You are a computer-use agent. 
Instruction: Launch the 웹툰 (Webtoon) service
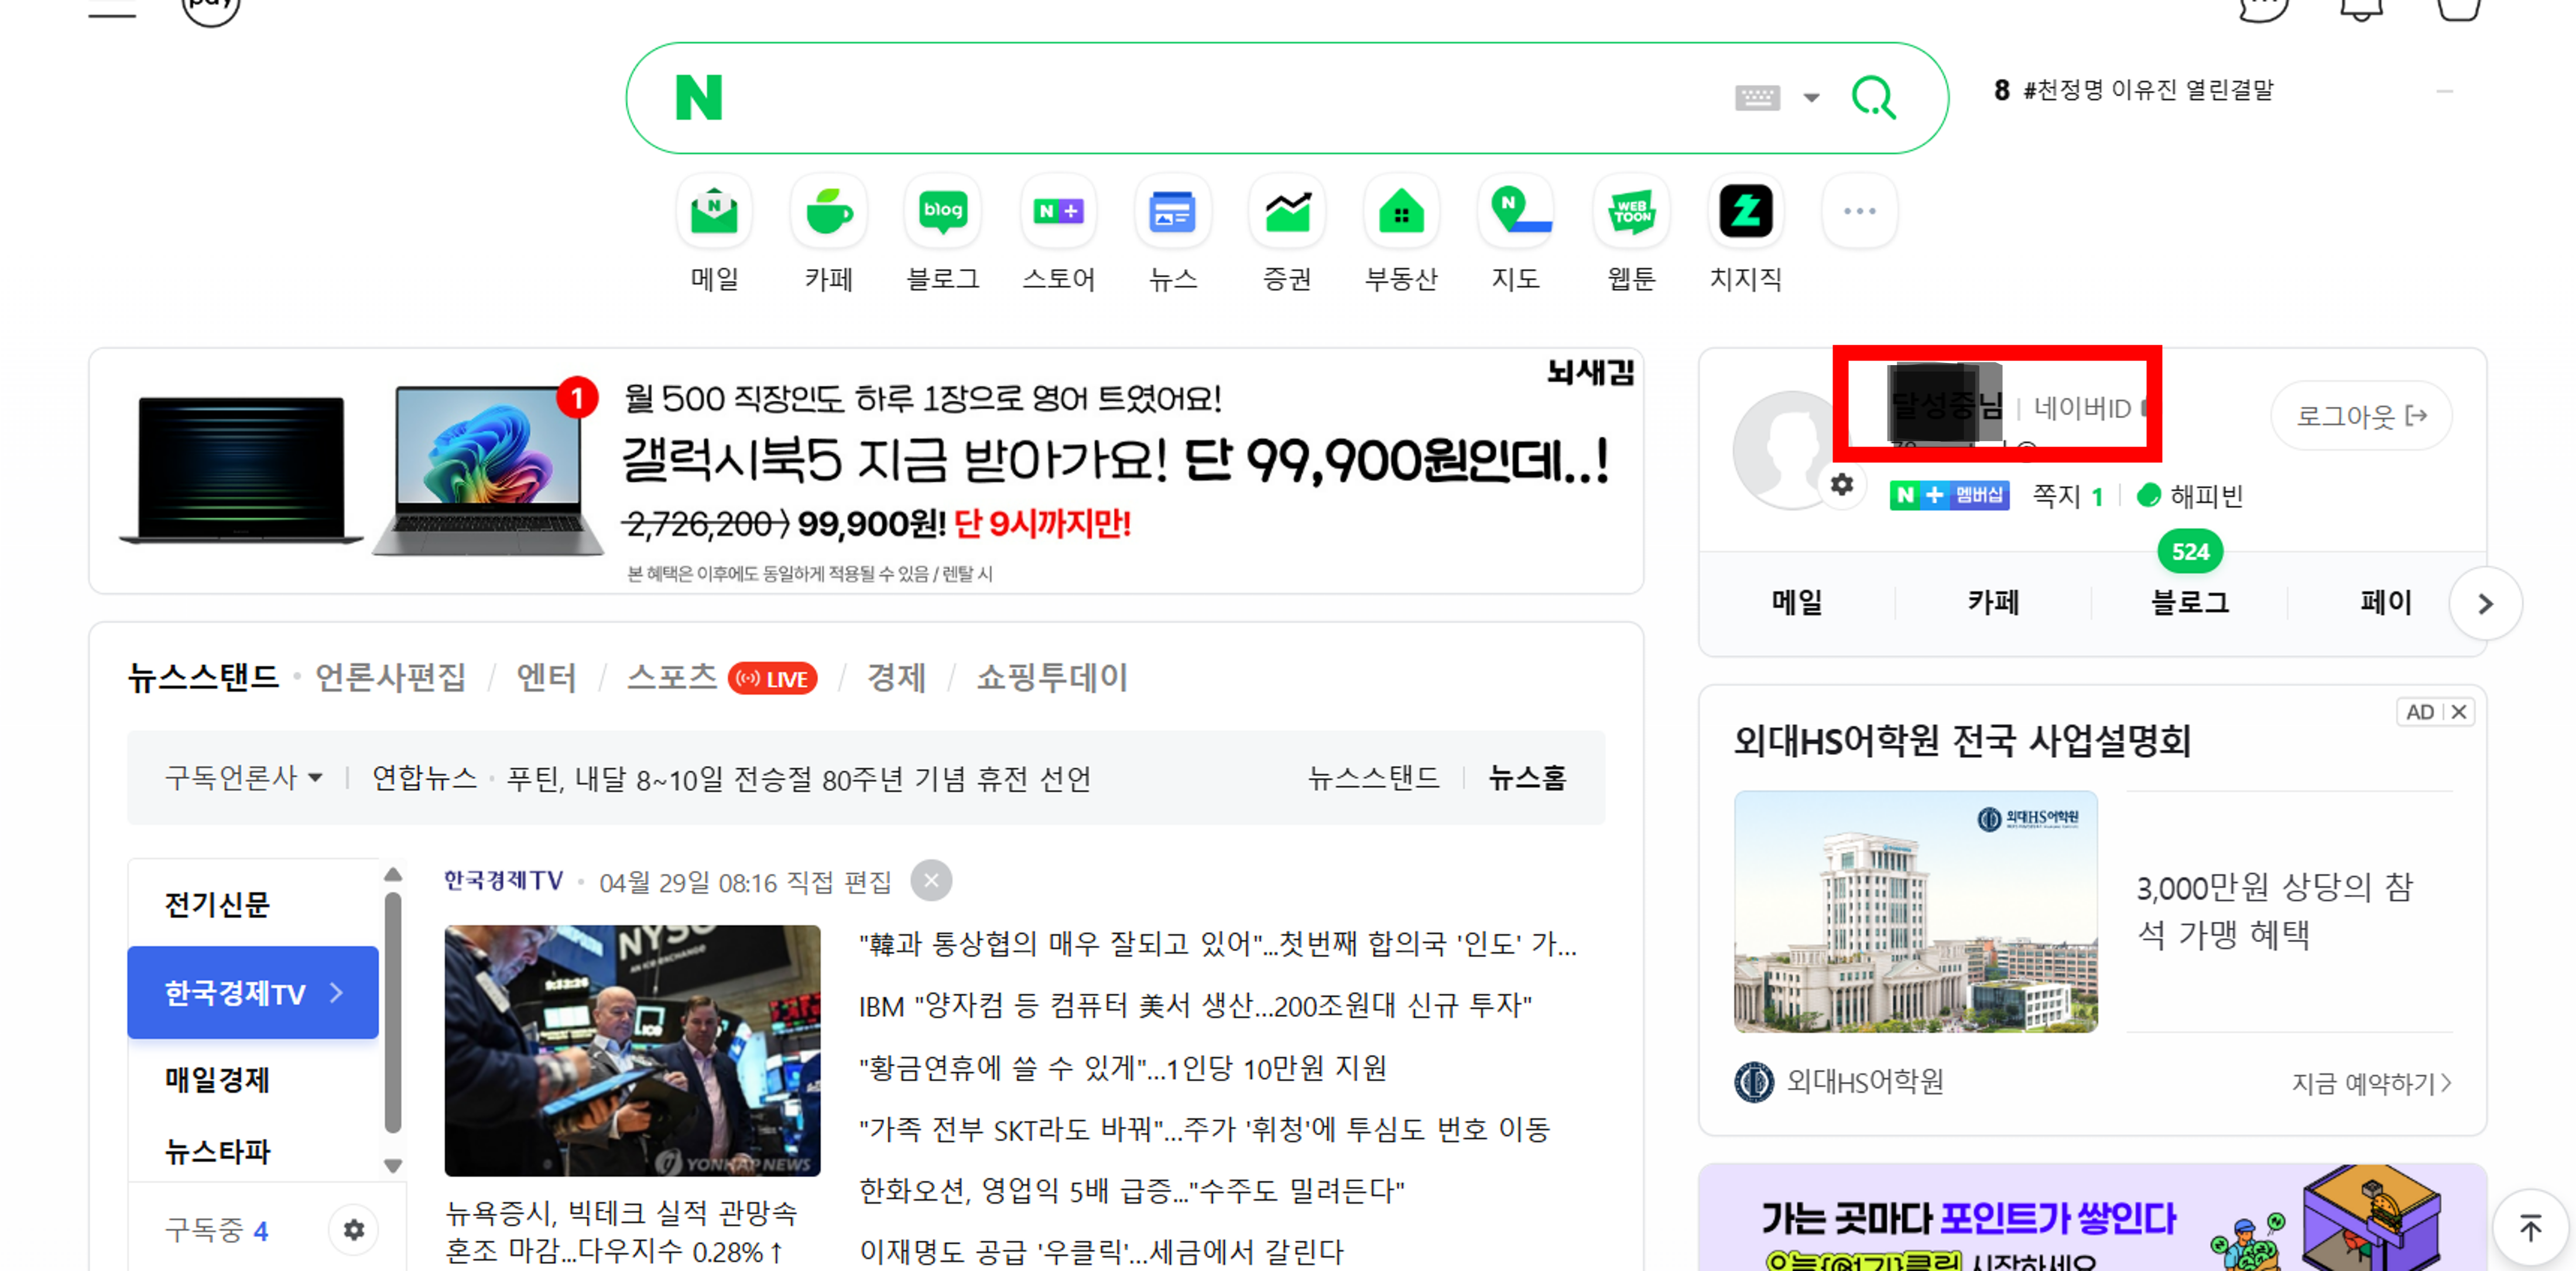pyautogui.click(x=1630, y=212)
